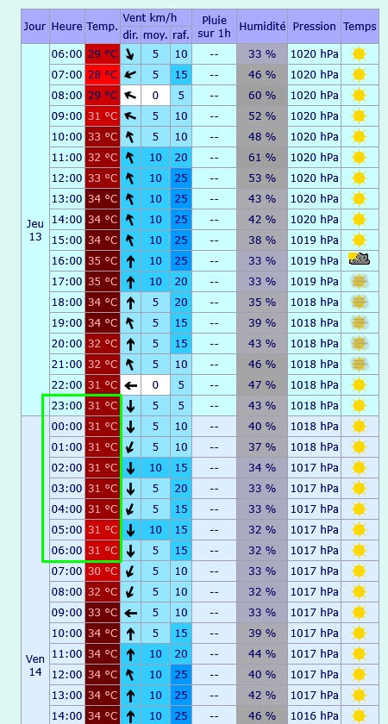Click the wind direction arrow at 07:00 Thursday

(130, 75)
